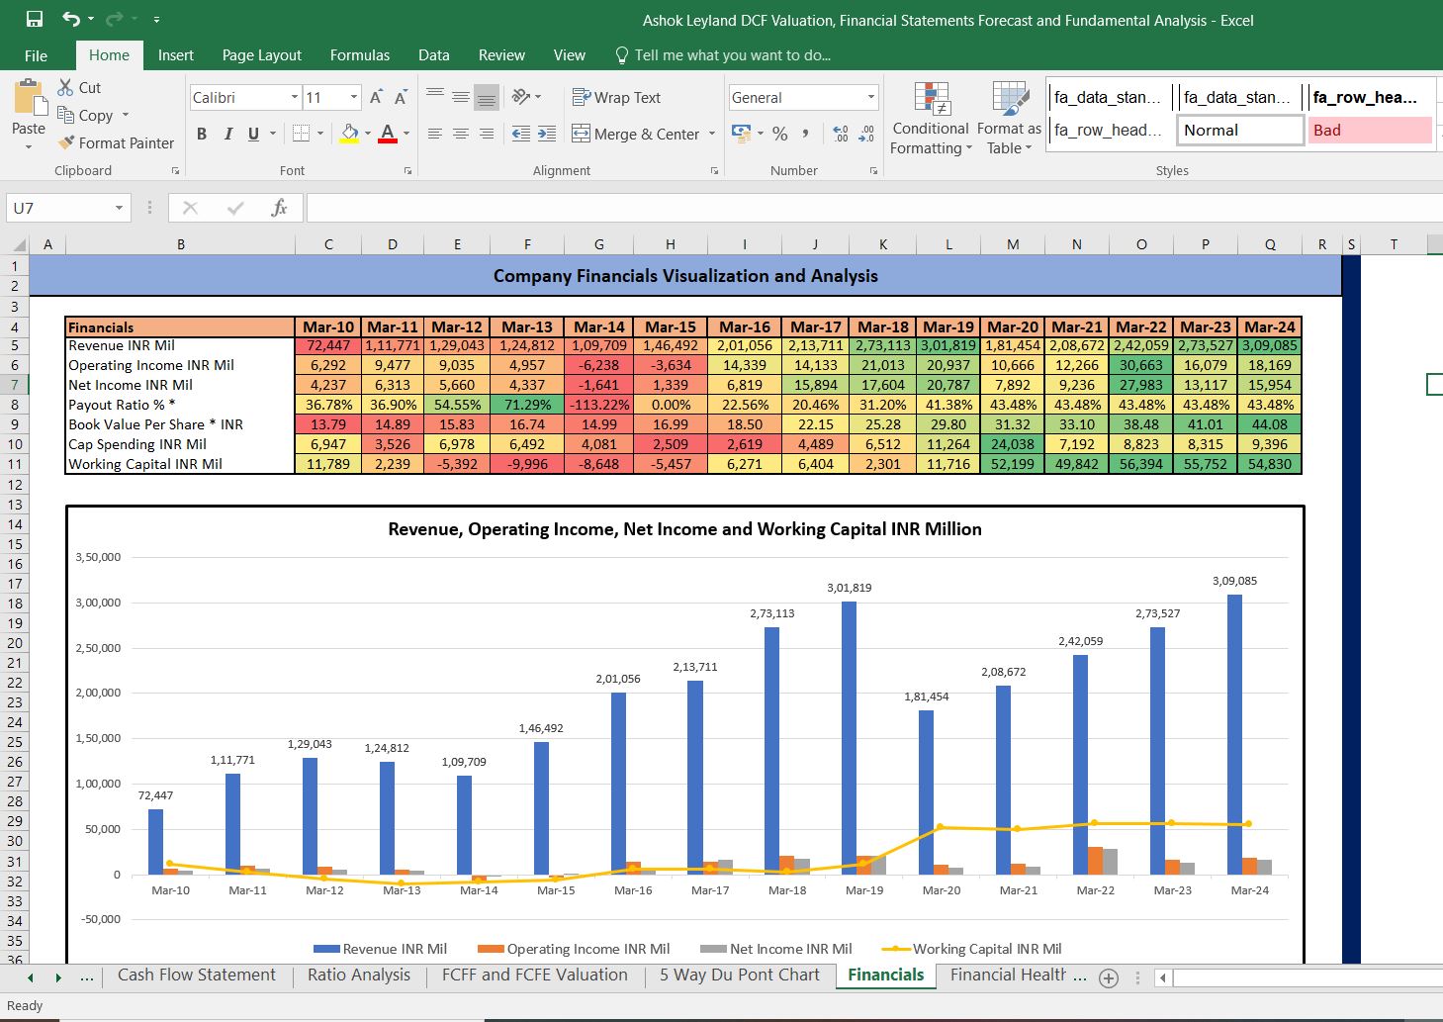The image size is (1443, 1022).
Task: Apply yellow fill color bucket
Action: pyautogui.click(x=349, y=134)
